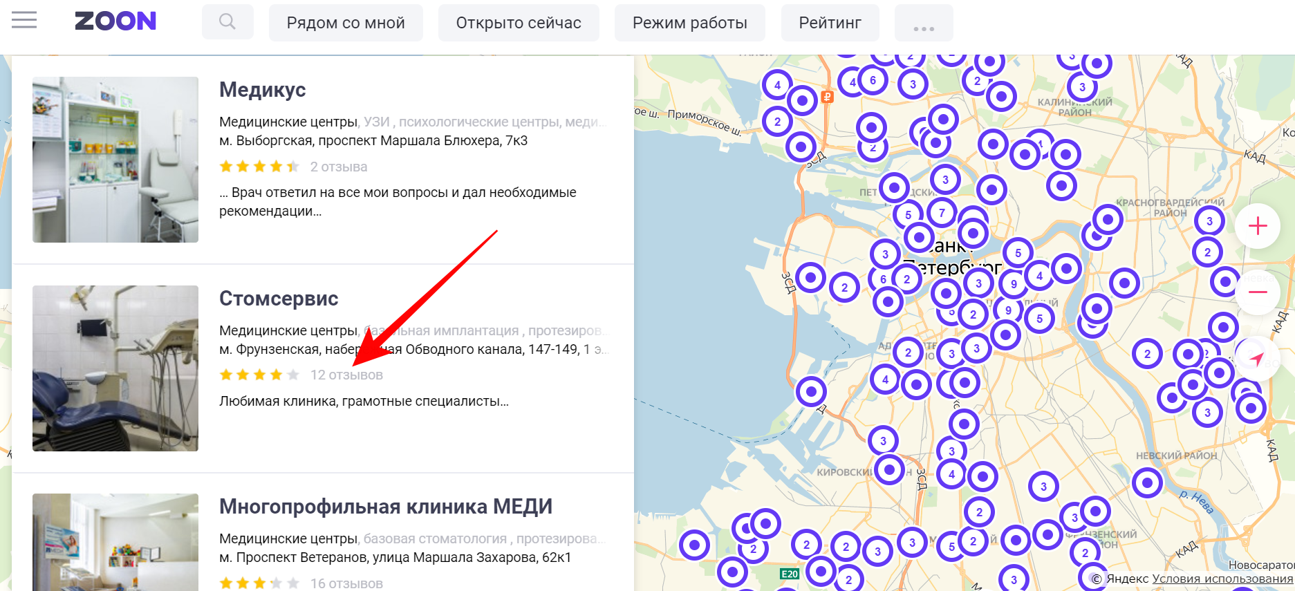
Task: Click the Стомсервис star rating
Action: (x=259, y=375)
